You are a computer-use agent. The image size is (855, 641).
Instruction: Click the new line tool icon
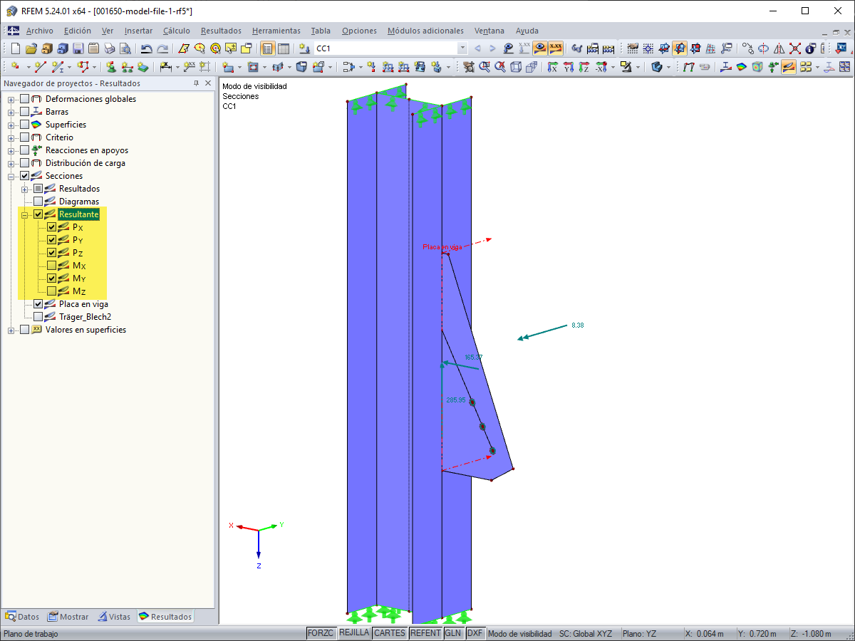[x=41, y=67]
